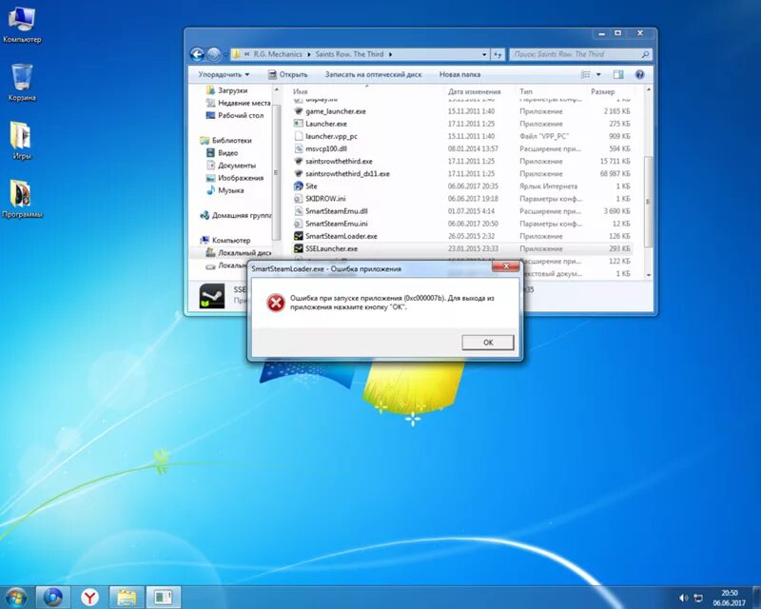This screenshot has height=609, width=761.
Task: Select SmartSteamLoader.exe file icon
Action: click(x=299, y=236)
